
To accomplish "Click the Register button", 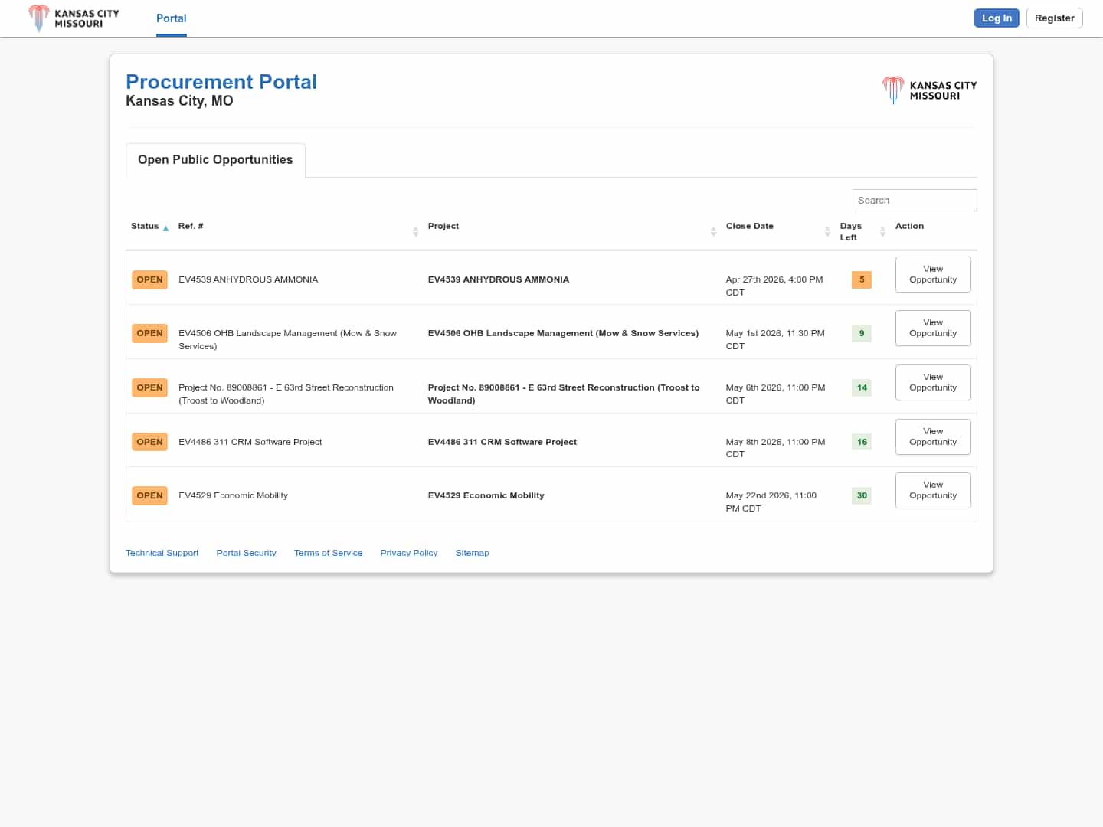I will point(1054,18).
